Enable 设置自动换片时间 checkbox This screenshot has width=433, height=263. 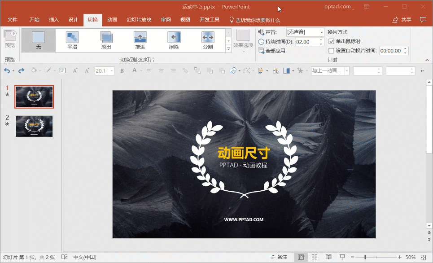click(332, 51)
